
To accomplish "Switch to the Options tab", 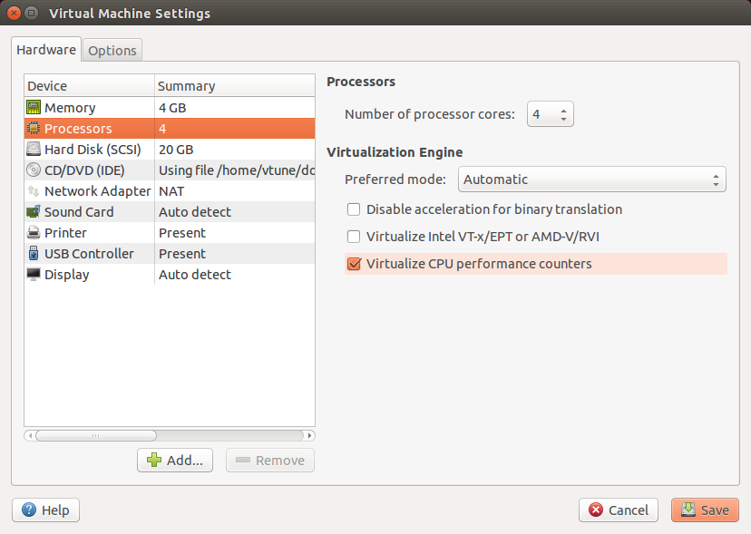I will 112,51.
